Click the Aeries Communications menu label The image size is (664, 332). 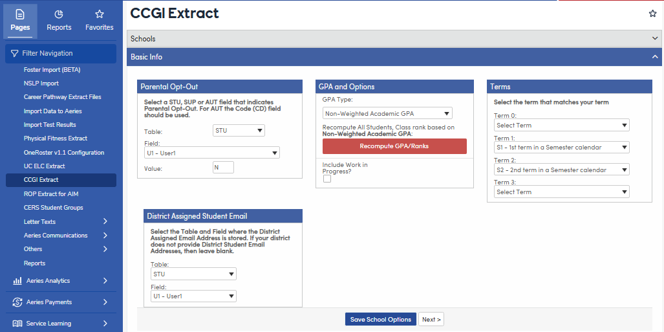click(56, 236)
